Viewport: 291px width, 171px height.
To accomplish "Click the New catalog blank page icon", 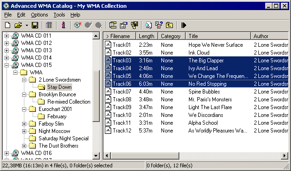I will point(7,25).
